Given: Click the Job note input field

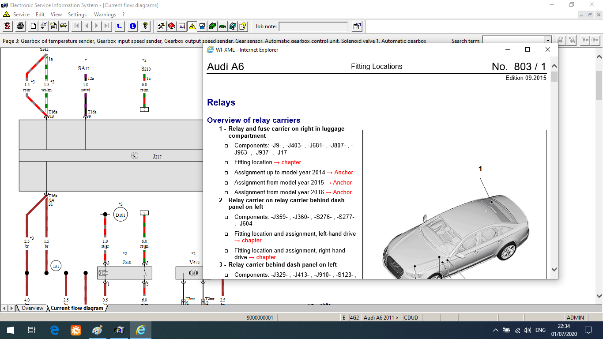Looking at the screenshot, I should coord(313,26).
